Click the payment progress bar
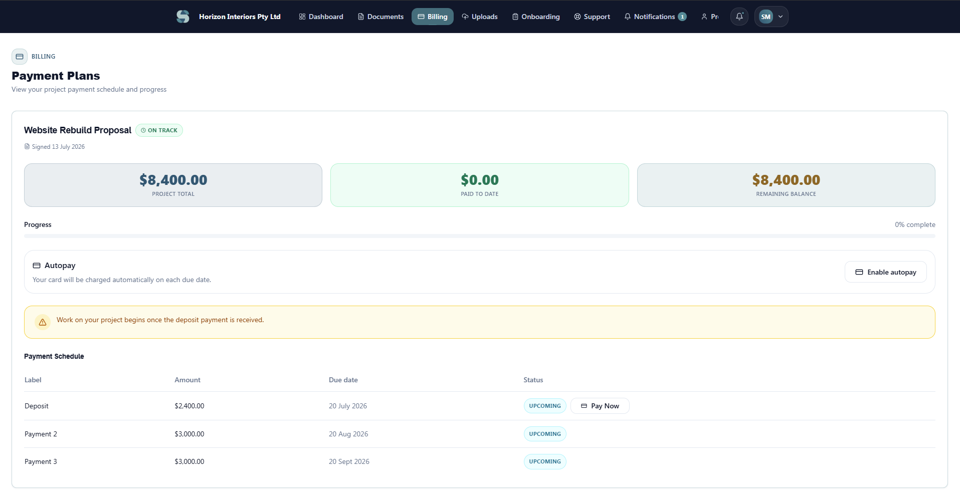960x492 pixels. (x=479, y=236)
